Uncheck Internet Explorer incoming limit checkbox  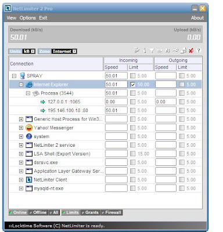click(133, 85)
